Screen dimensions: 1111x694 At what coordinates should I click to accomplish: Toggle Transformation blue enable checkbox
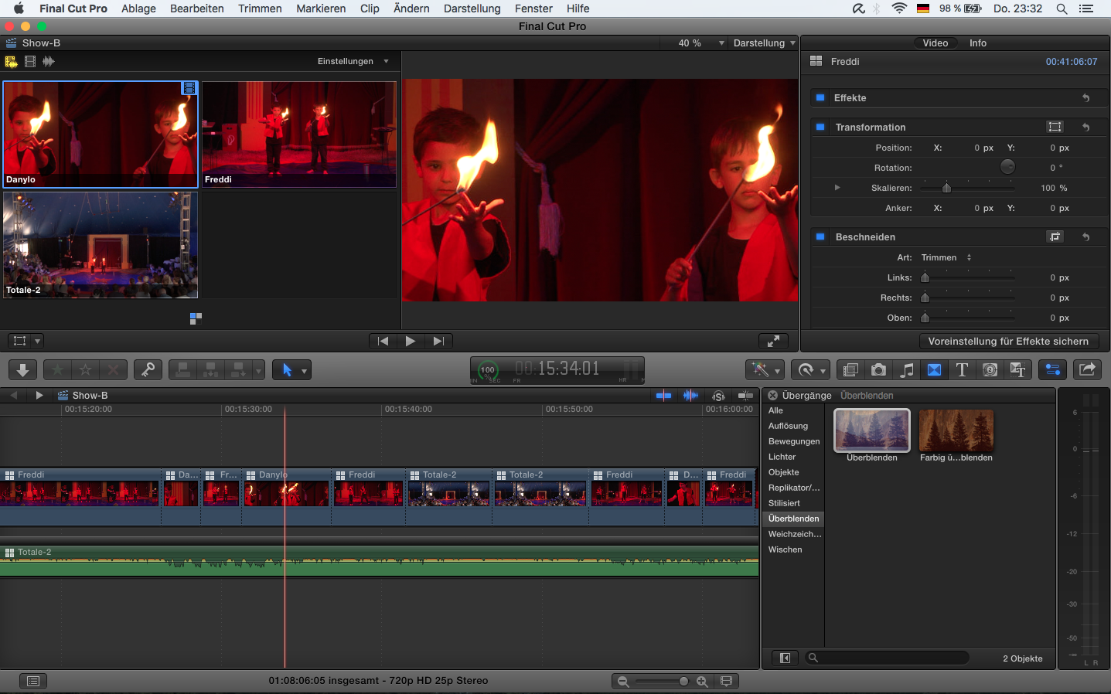click(820, 128)
